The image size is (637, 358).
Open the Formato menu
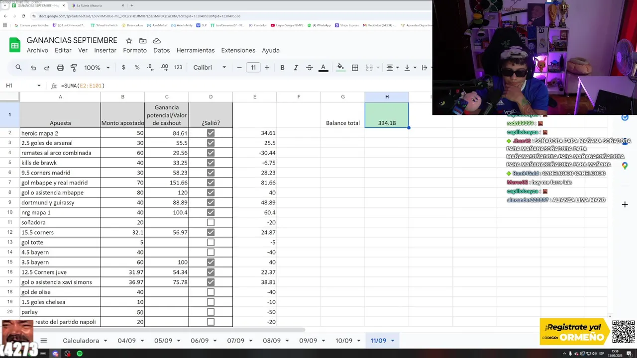click(x=135, y=50)
